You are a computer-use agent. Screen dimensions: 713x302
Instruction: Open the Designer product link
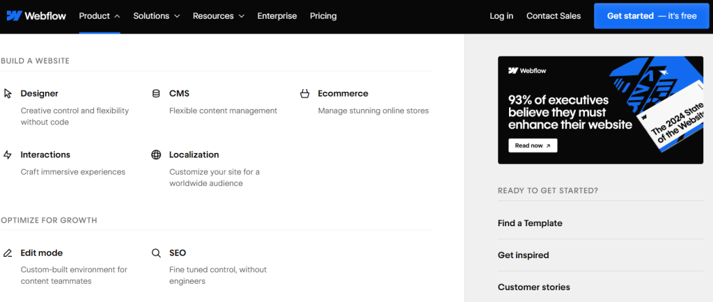(x=40, y=93)
